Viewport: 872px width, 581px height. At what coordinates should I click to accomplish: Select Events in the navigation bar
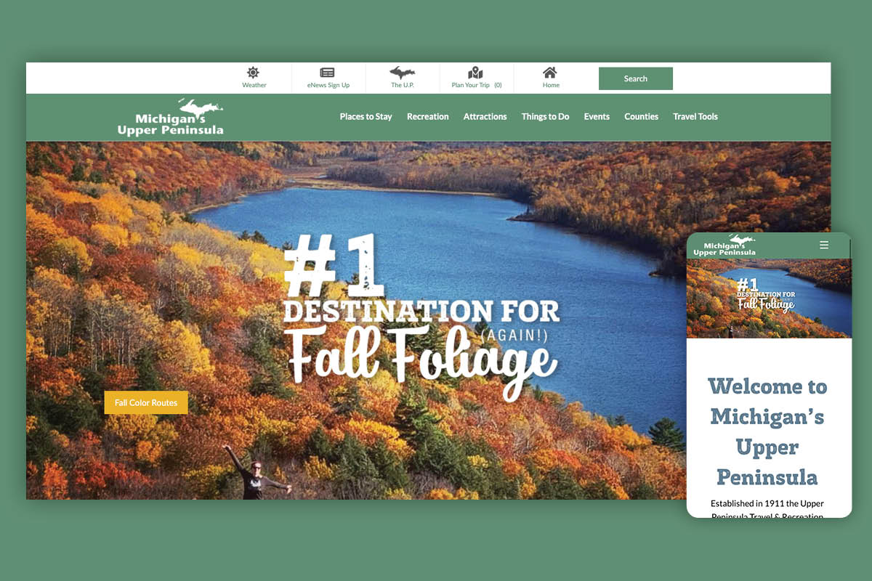tap(597, 117)
